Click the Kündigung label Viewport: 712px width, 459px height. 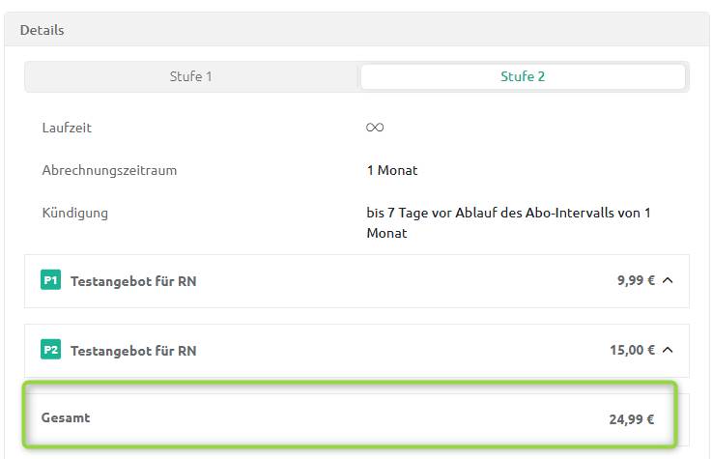point(74,213)
